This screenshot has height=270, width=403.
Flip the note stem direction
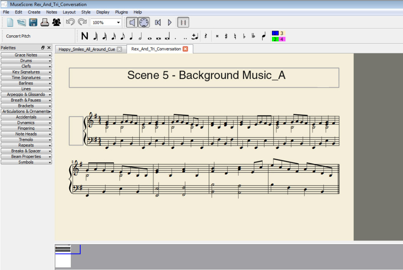pos(264,36)
